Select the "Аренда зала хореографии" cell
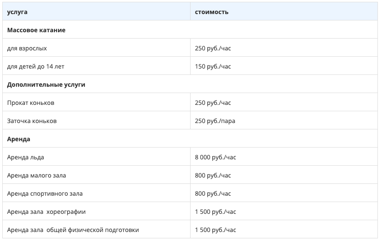This screenshot has height=242, width=382. pos(46,212)
